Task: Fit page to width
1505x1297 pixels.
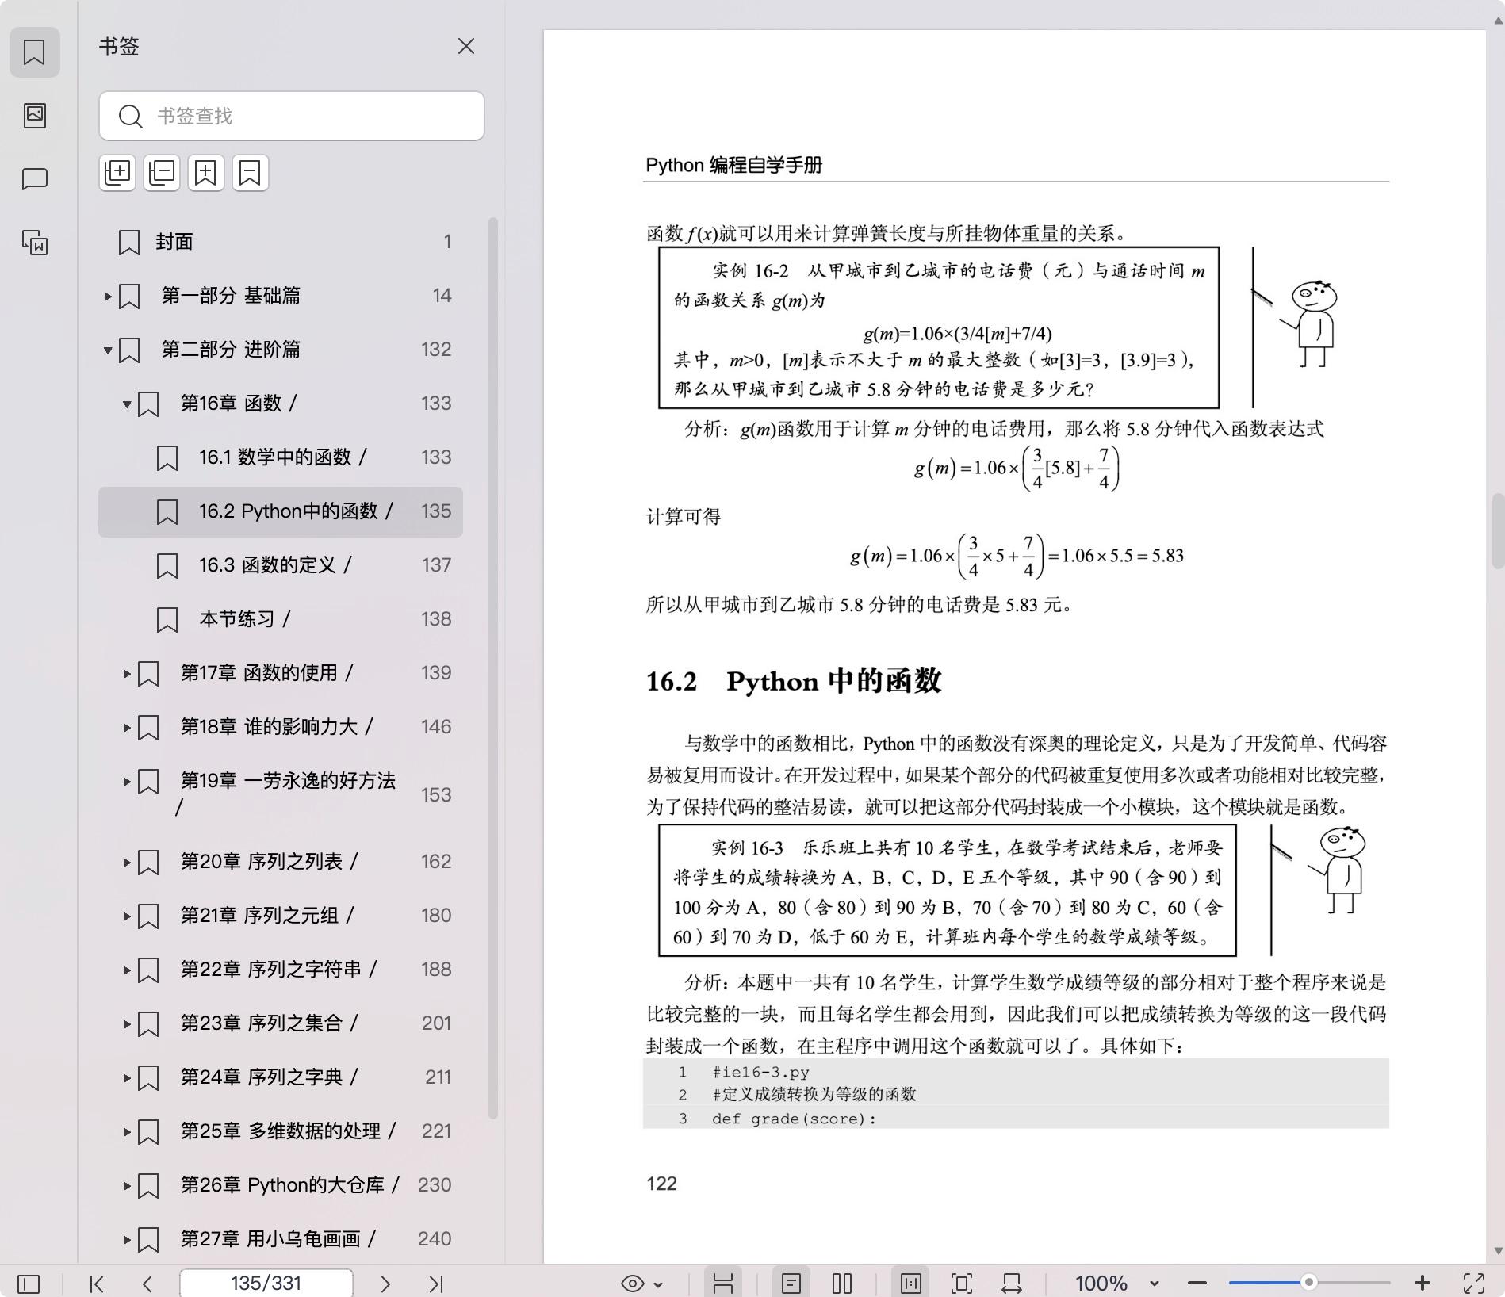Action: coord(1012,1284)
